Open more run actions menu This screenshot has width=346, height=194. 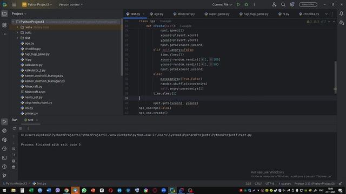point(254,4)
